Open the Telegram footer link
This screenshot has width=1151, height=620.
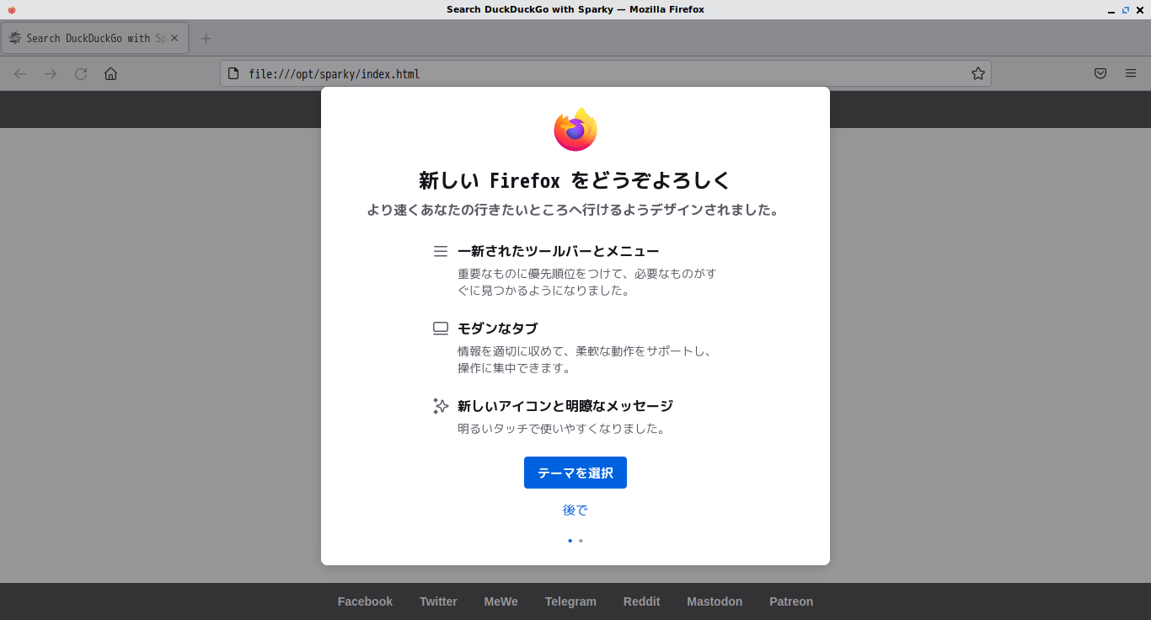(570, 601)
